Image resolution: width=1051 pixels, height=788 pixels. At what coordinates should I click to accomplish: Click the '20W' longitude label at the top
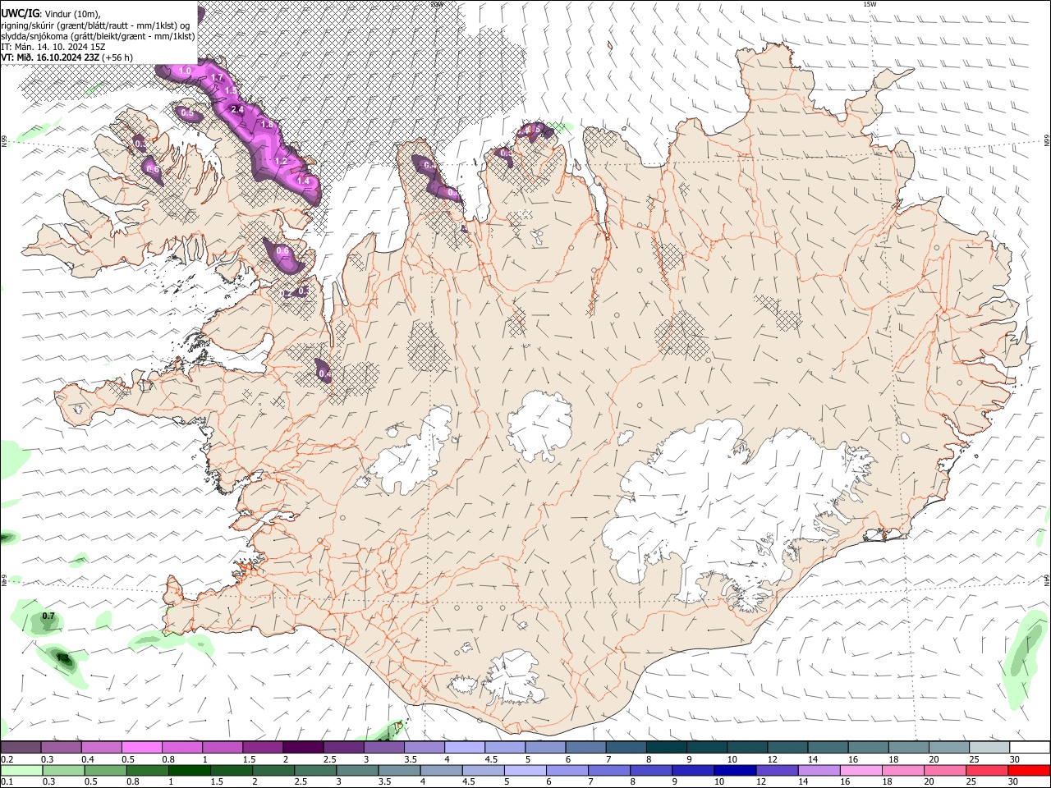tap(437, 4)
